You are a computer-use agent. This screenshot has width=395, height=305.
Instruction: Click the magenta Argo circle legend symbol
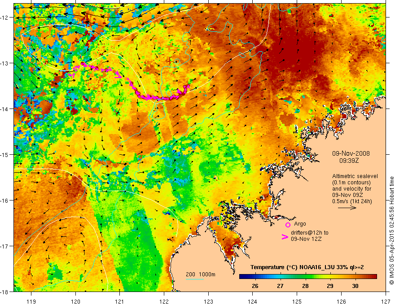click(288, 225)
